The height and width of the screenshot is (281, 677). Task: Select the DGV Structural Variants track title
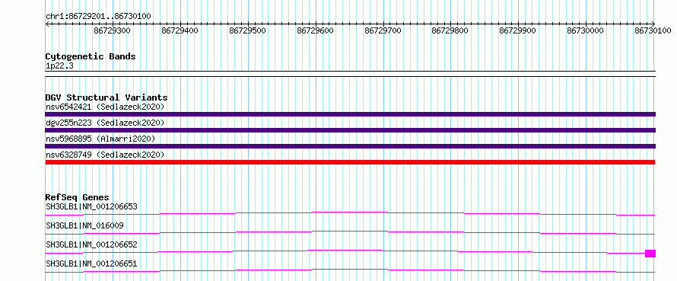[106, 97]
